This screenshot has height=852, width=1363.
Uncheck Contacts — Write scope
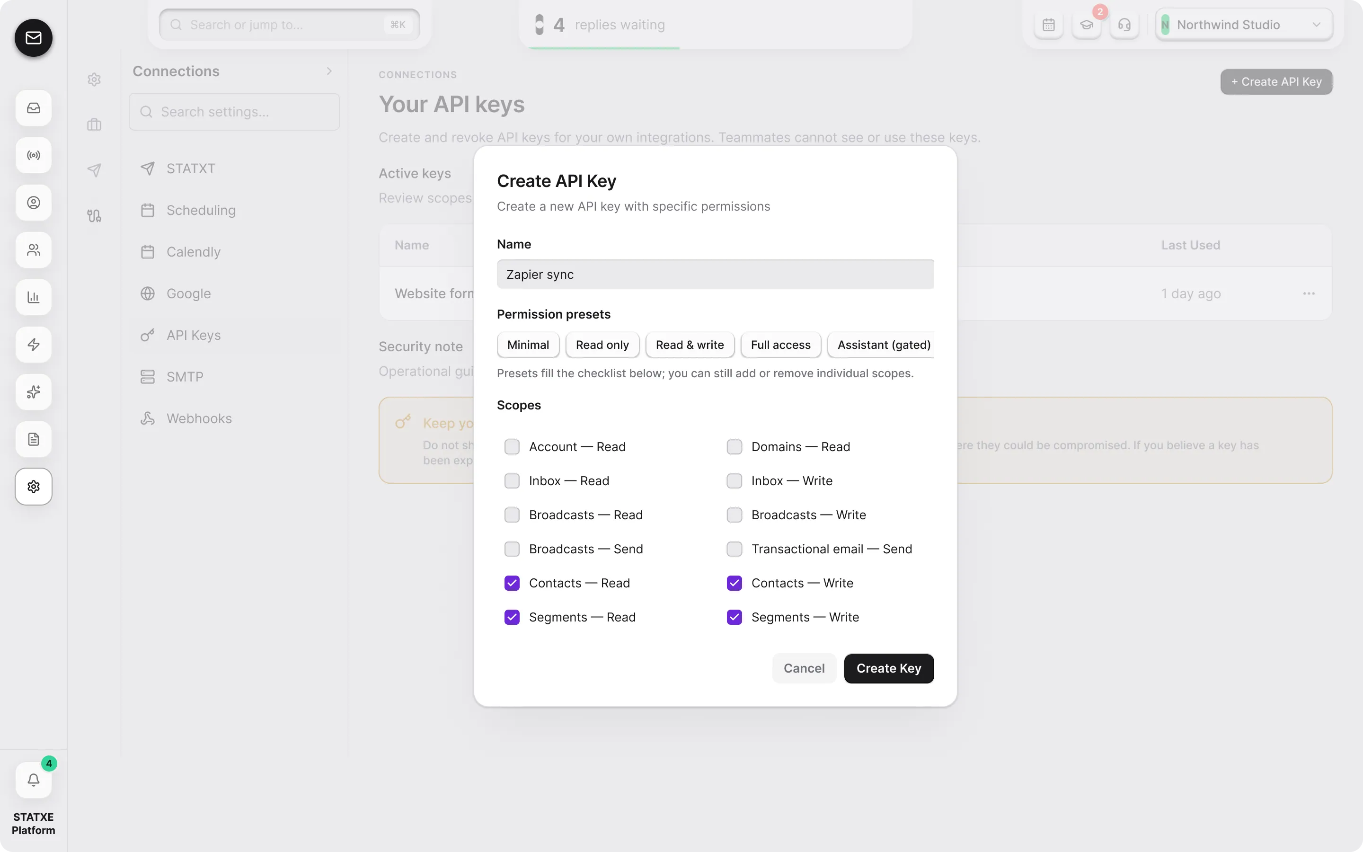[x=734, y=583]
